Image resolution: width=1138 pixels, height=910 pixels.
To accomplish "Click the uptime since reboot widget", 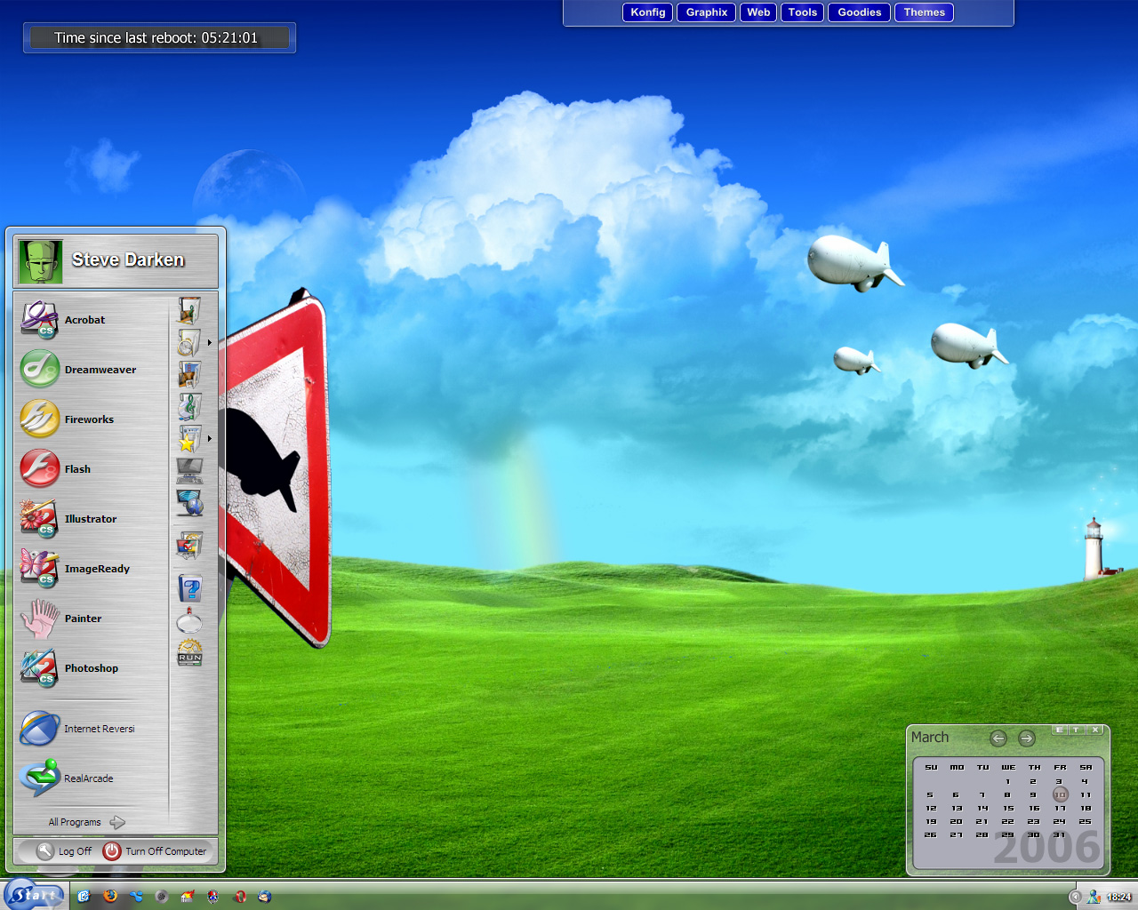I will [159, 38].
